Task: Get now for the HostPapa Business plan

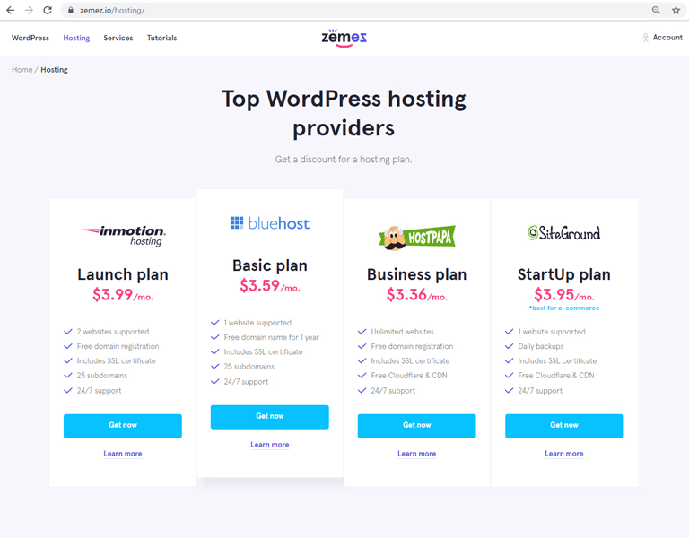Action: tap(416, 426)
